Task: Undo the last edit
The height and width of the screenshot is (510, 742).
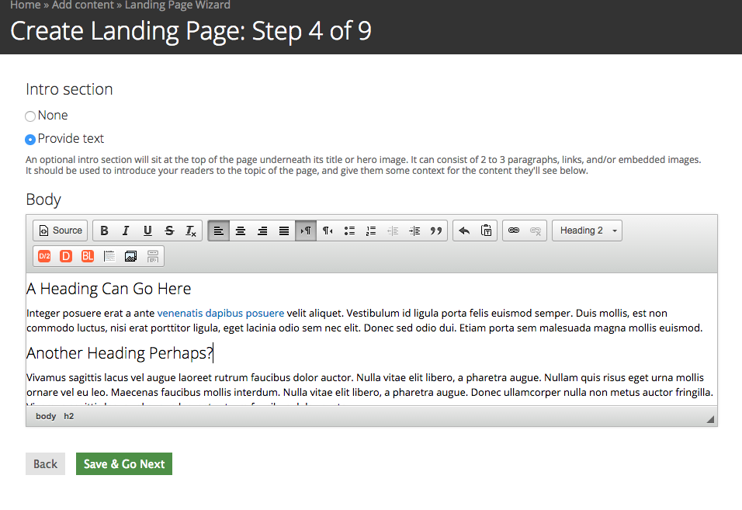Action: coord(464,231)
